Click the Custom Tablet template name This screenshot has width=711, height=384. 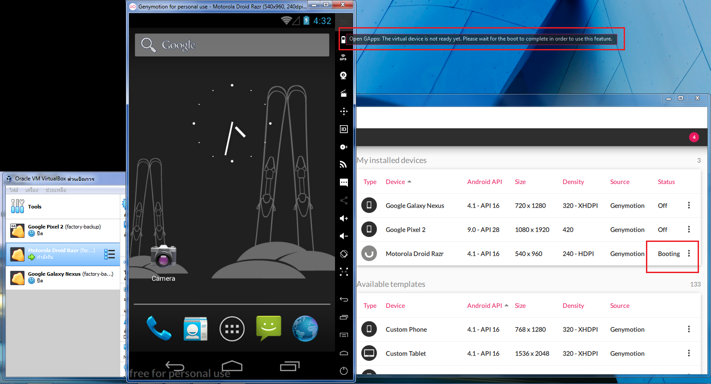point(406,353)
